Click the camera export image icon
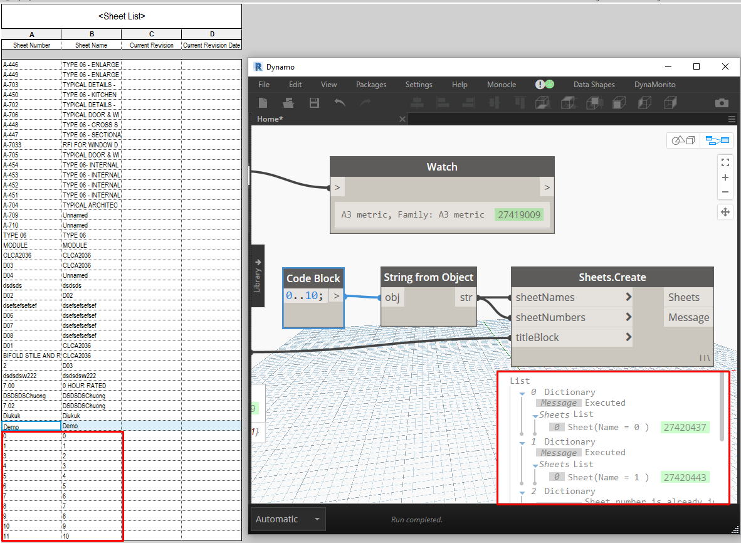Viewport: 741px width, 543px height. click(x=722, y=103)
